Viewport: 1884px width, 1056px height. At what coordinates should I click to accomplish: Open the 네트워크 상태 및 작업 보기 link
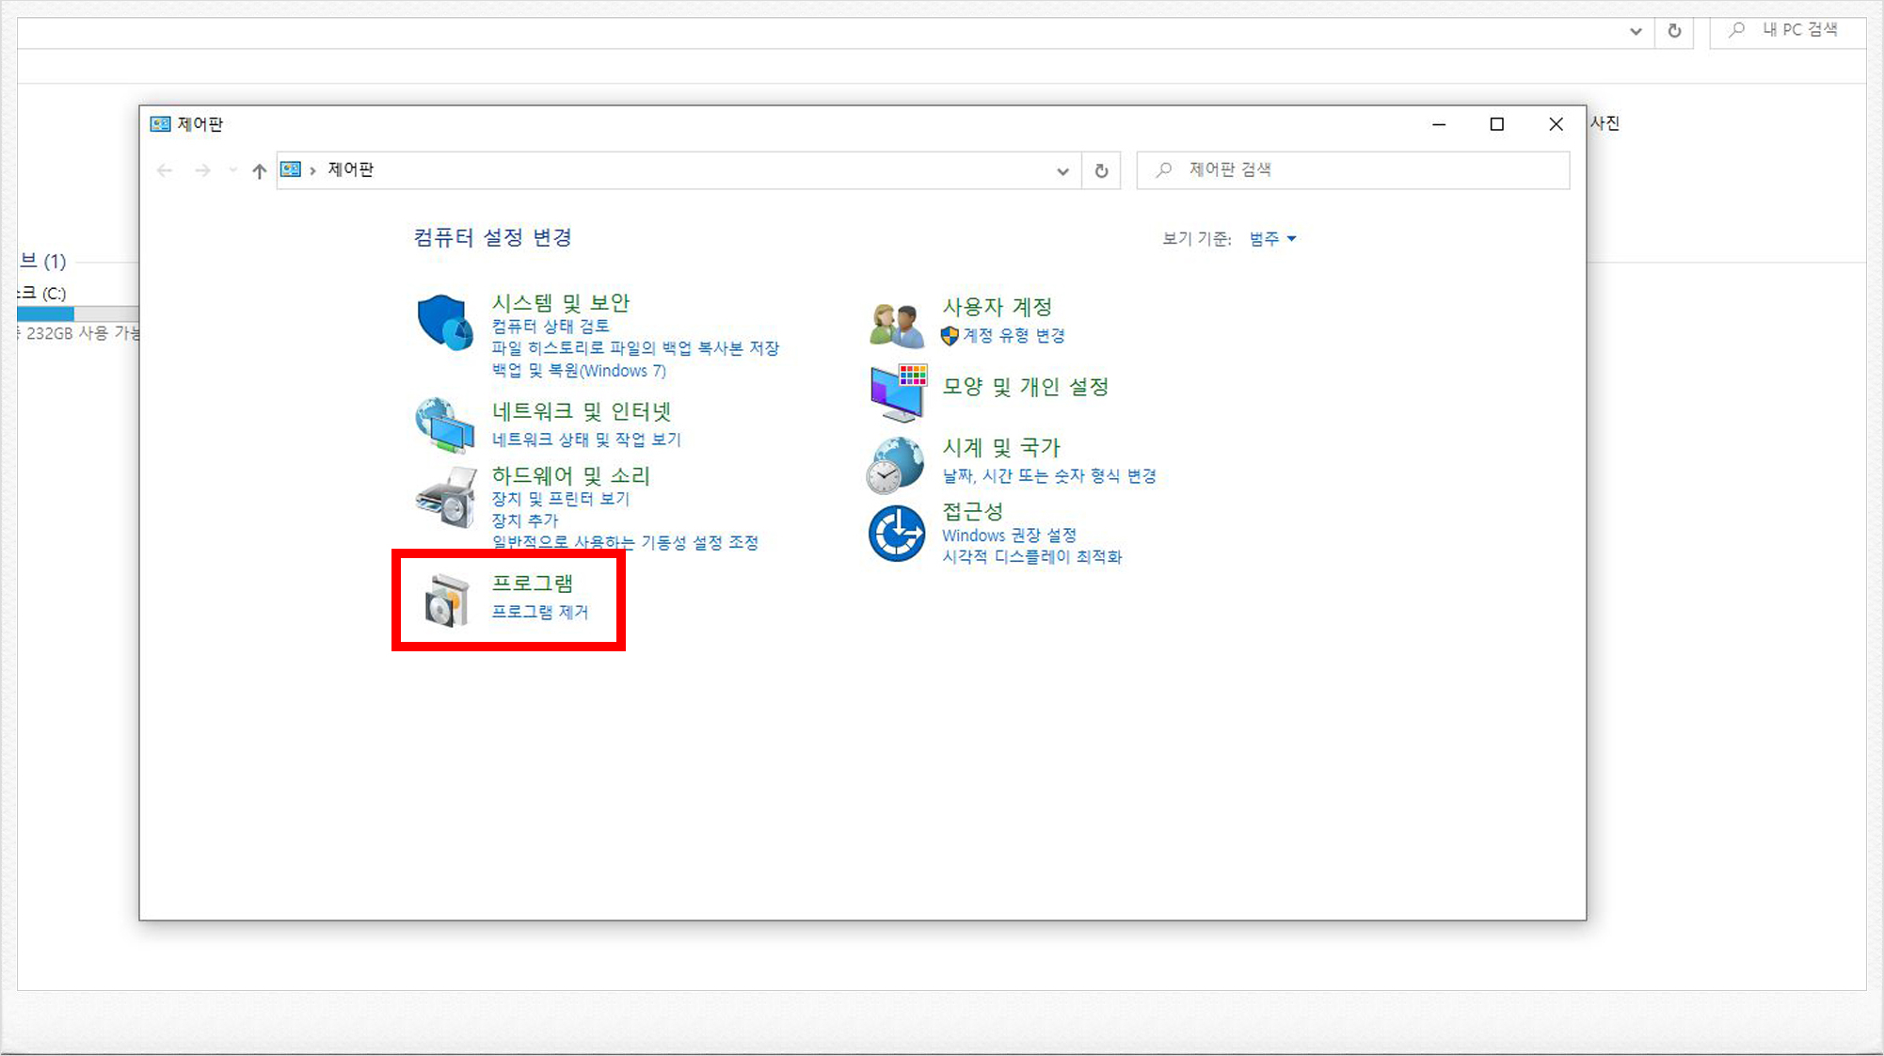[x=585, y=440]
